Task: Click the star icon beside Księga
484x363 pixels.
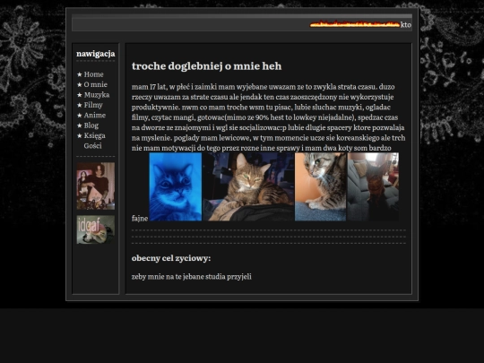Action: (80, 135)
